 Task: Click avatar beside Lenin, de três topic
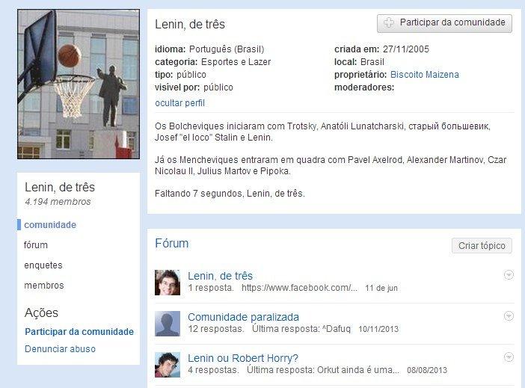[168, 282]
